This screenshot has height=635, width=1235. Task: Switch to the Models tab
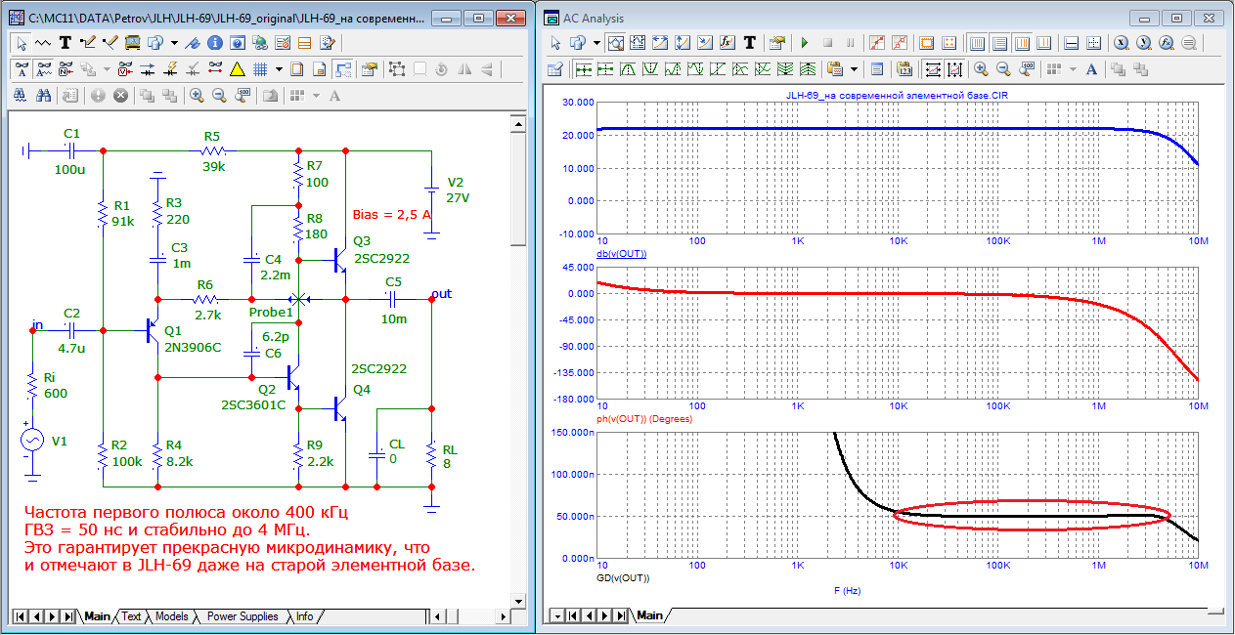[171, 616]
